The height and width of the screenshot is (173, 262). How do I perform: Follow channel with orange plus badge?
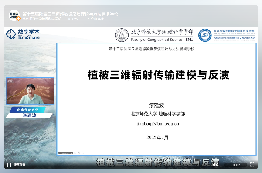(18, 19)
